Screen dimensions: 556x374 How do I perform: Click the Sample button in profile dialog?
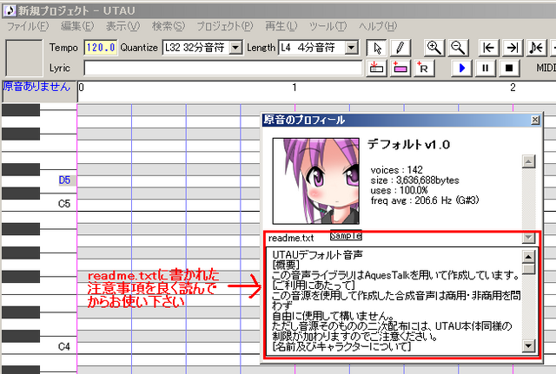click(x=346, y=235)
